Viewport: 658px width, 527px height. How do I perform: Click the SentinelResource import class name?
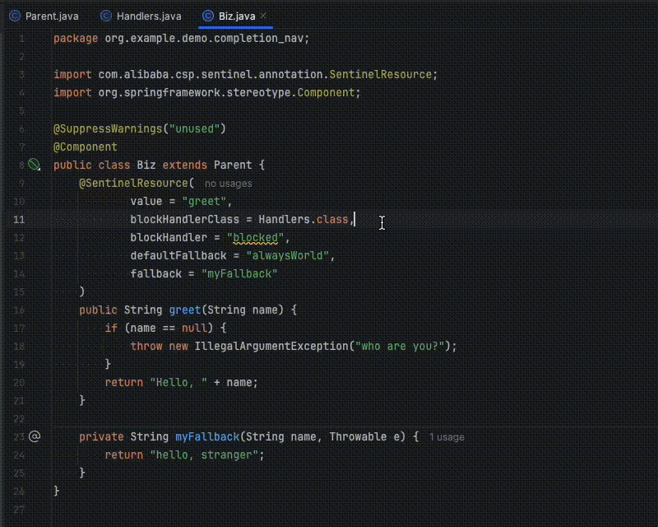(381, 74)
